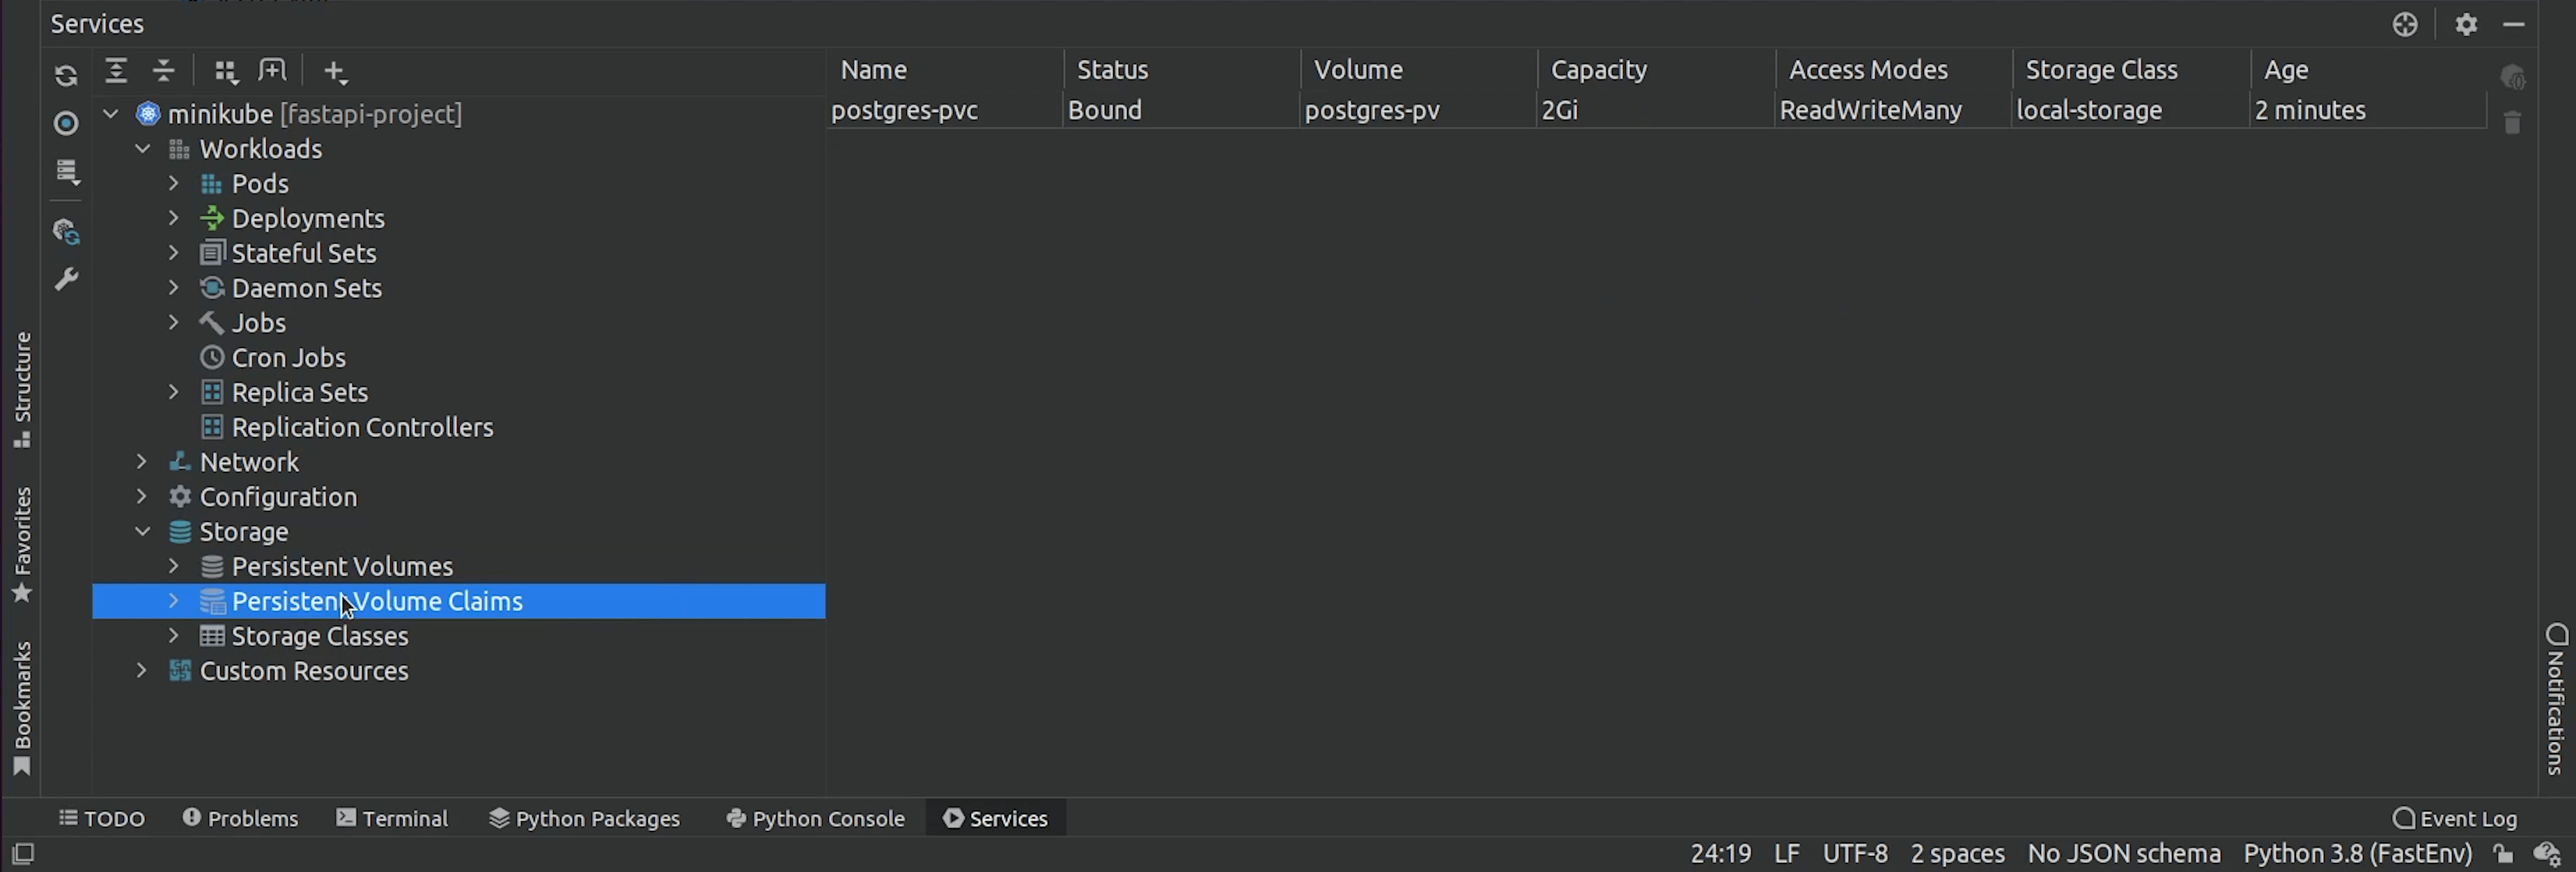
Task: Open the Event Log button
Action: (2455, 818)
